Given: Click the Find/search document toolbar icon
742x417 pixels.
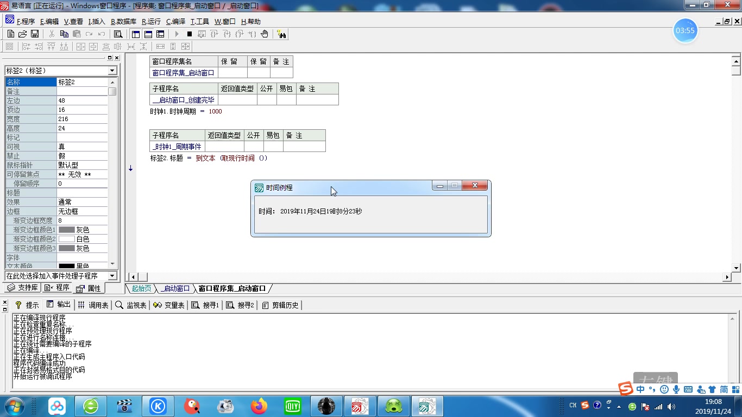Looking at the screenshot, I should pyautogui.click(x=118, y=34).
